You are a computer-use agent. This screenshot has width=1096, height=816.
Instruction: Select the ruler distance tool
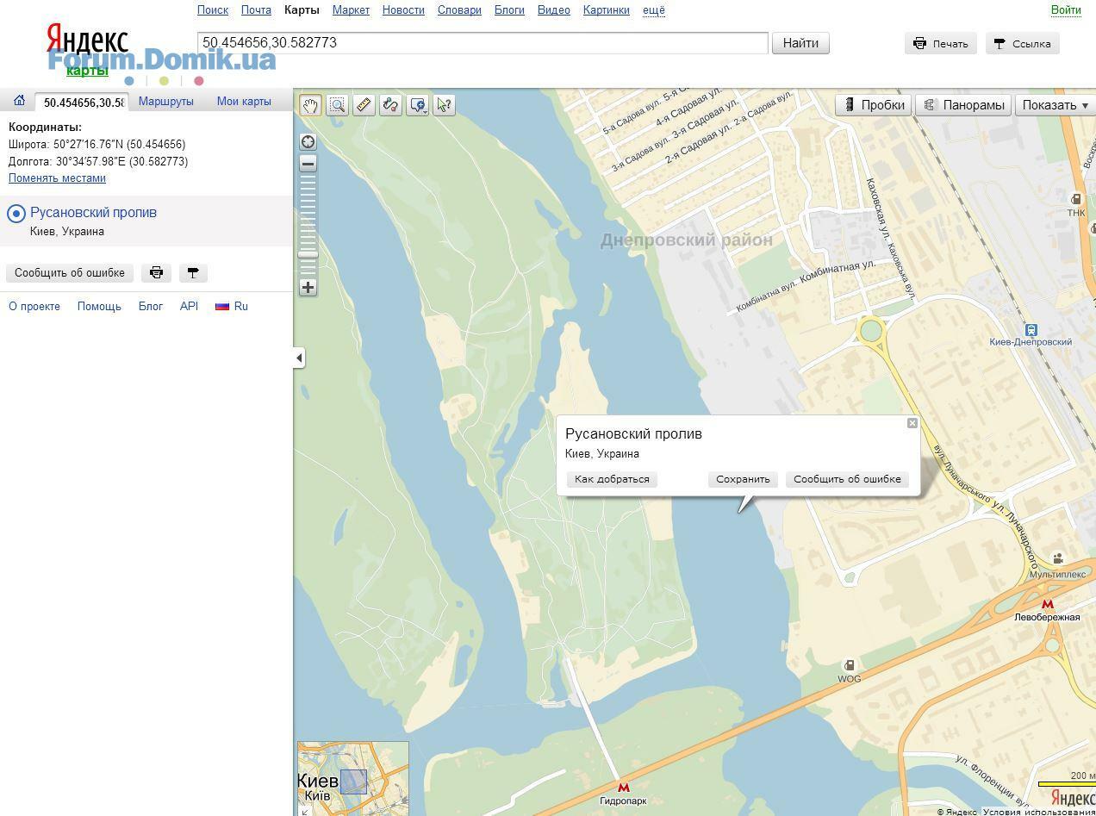(x=364, y=105)
